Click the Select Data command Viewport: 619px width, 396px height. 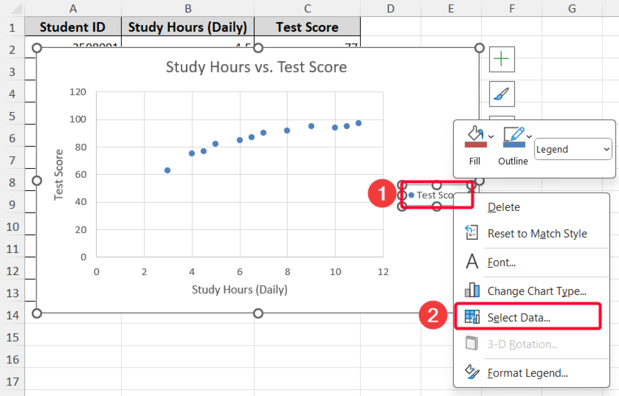518,317
